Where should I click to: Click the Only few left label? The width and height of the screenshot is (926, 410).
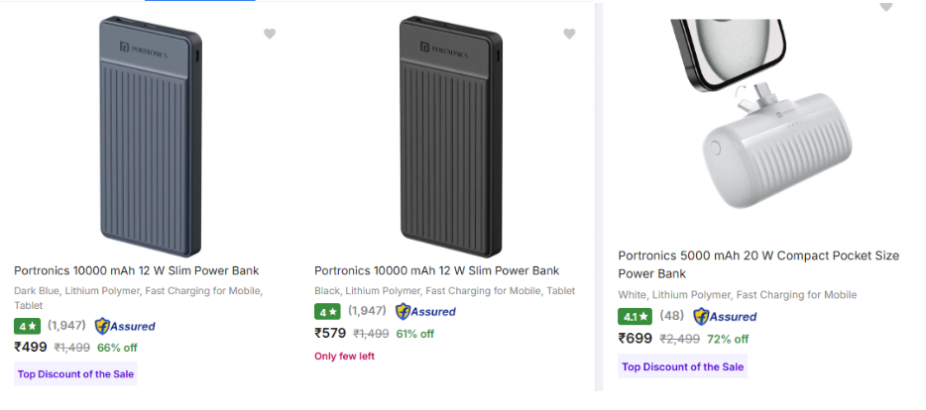(x=344, y=356)
